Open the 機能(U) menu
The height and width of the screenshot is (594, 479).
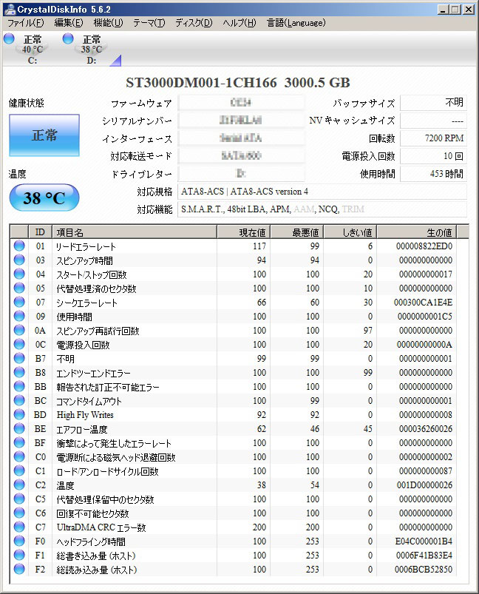click(x=109, y=23)
